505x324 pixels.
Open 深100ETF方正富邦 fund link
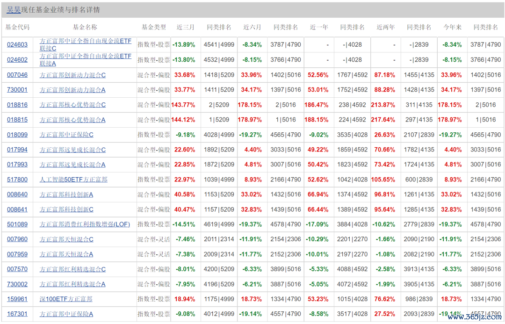pyautogui.click(x=66, y=299)
